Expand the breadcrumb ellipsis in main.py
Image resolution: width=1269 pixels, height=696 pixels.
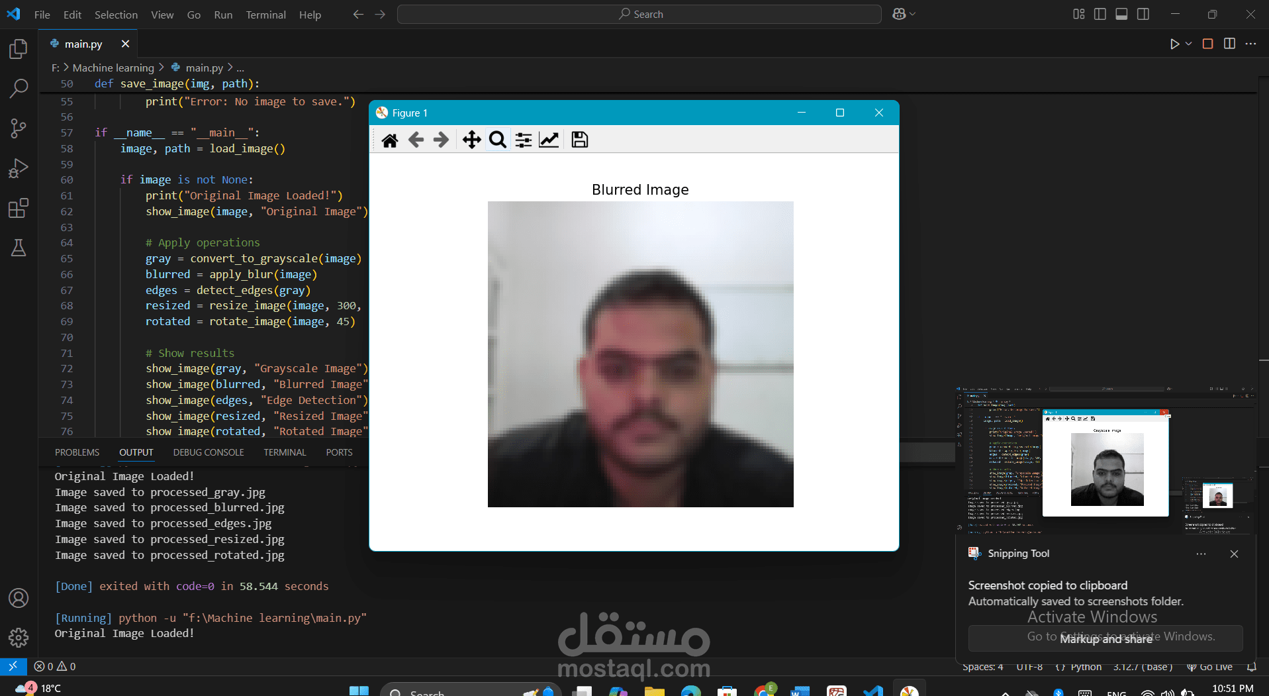coord(241,68)
